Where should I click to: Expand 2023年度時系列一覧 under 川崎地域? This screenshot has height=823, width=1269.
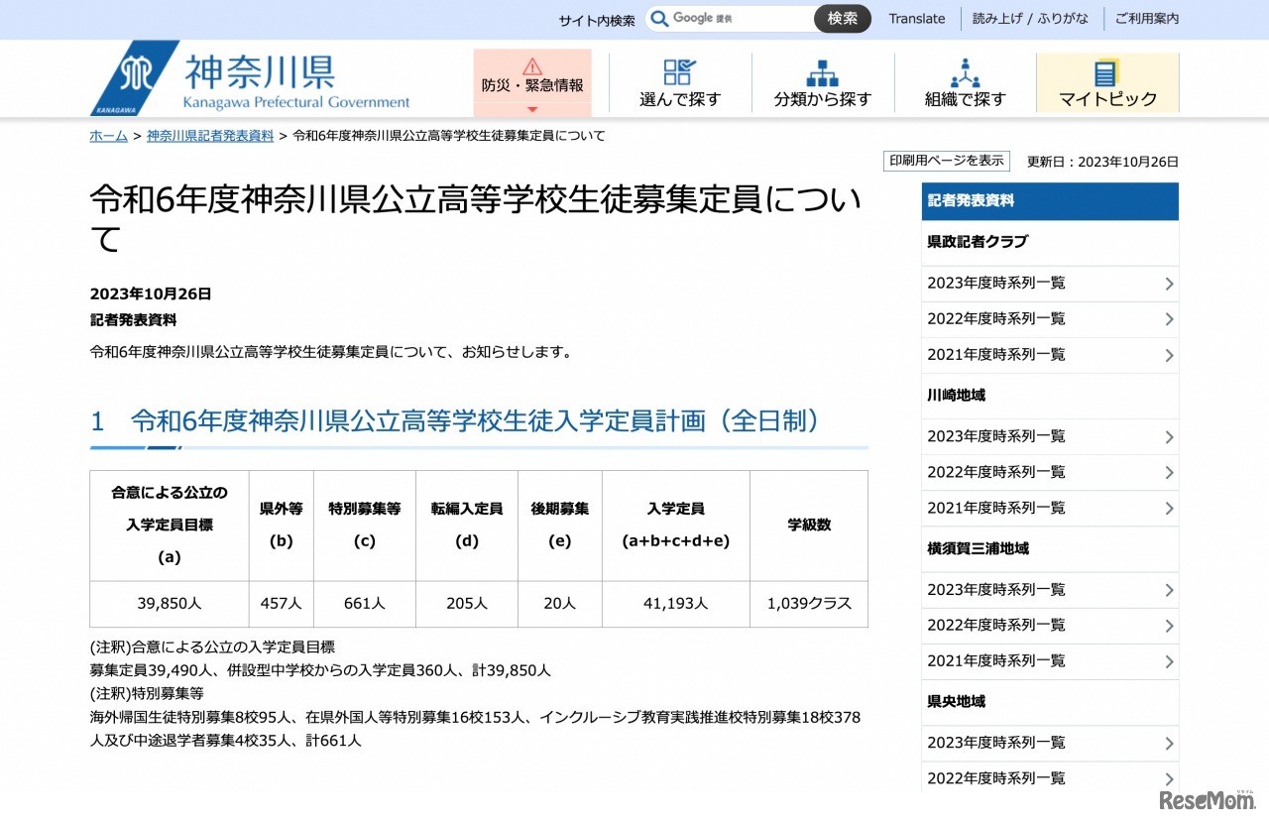(1049, 436)
